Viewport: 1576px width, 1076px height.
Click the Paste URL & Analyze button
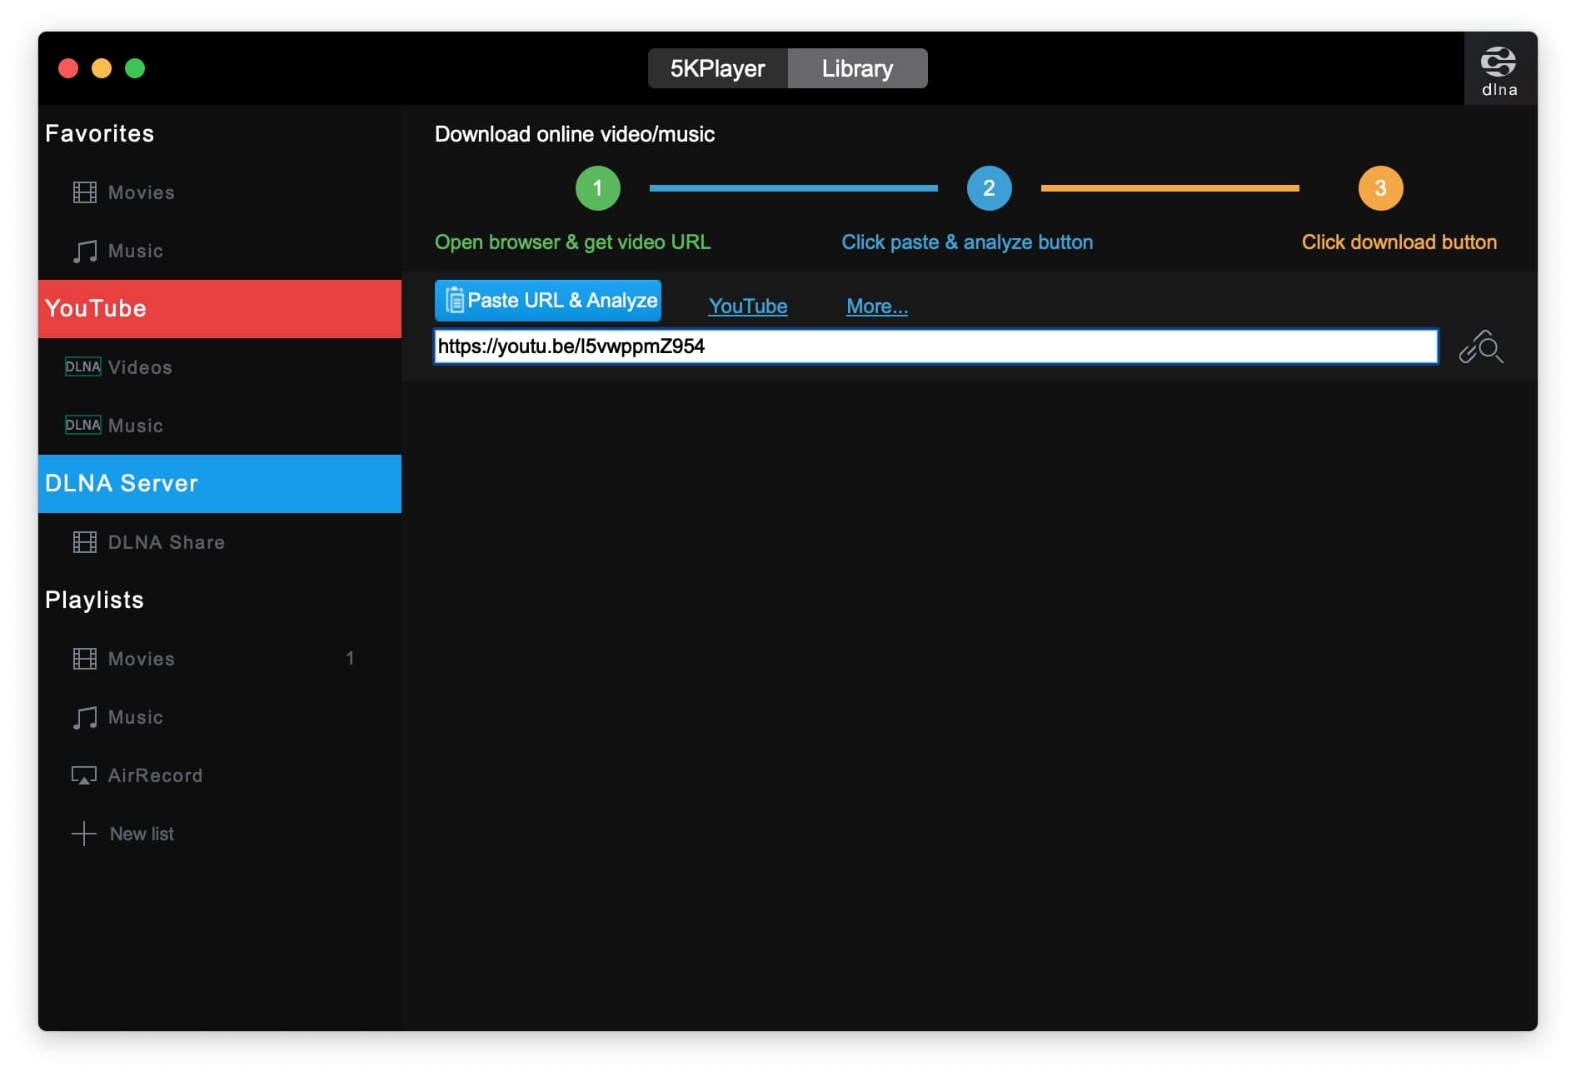click(x=548, y=301)
